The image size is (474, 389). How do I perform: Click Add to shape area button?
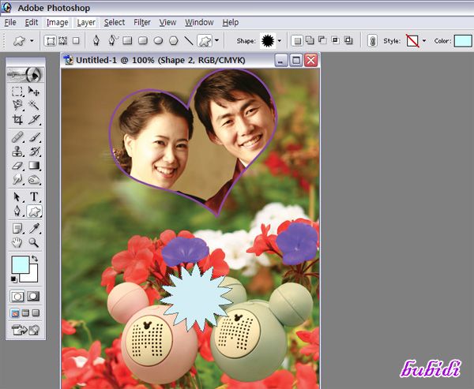pyautogui.click(x=310, y=40)
